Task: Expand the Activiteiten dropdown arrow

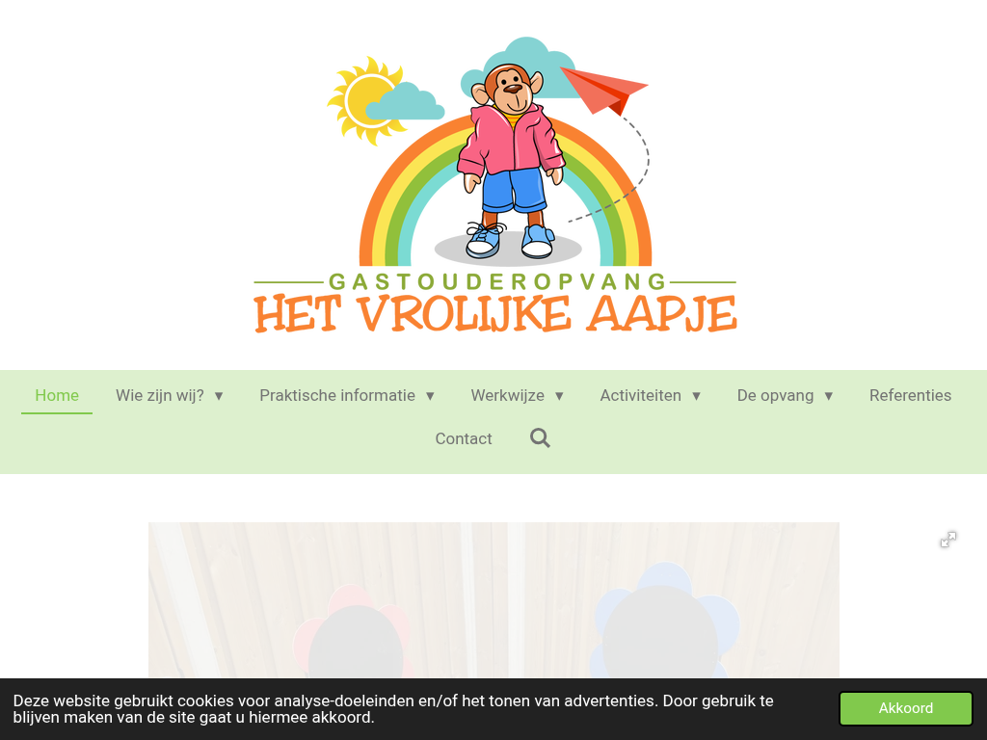Action: pos(696,396)
